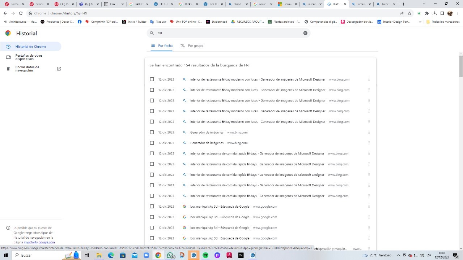Open the Dx Adobe Dimension taskbar icon

pos(241,255)
